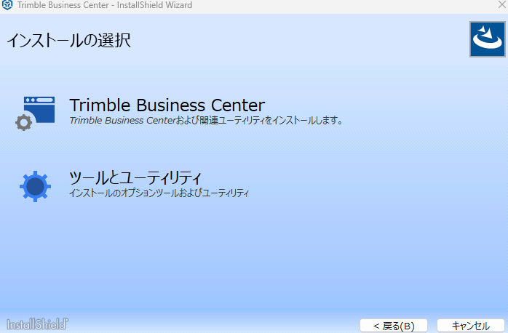508x333 pixels.
Task: Click the window title text in the title bar
Action: (104, 6)
